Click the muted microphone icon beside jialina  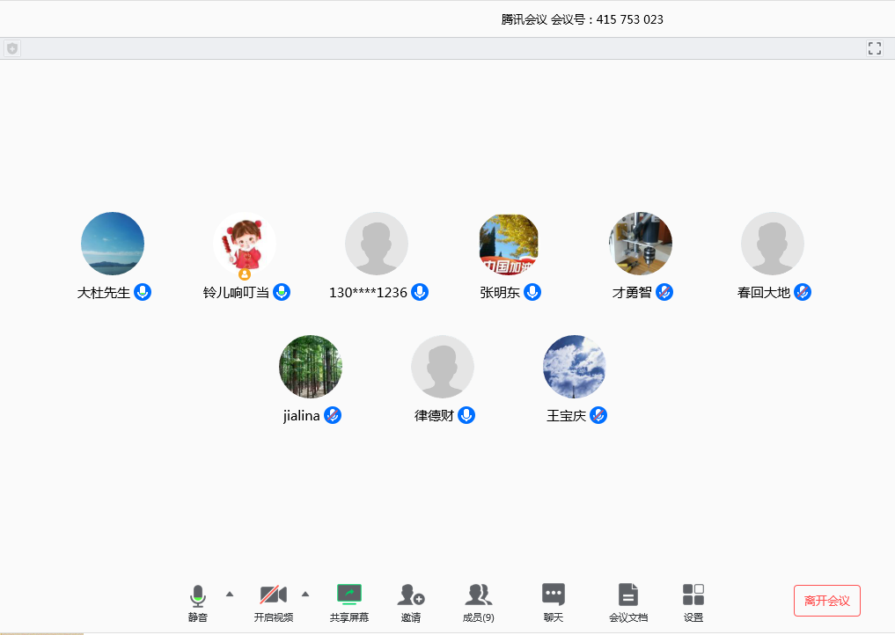(333, 415)
